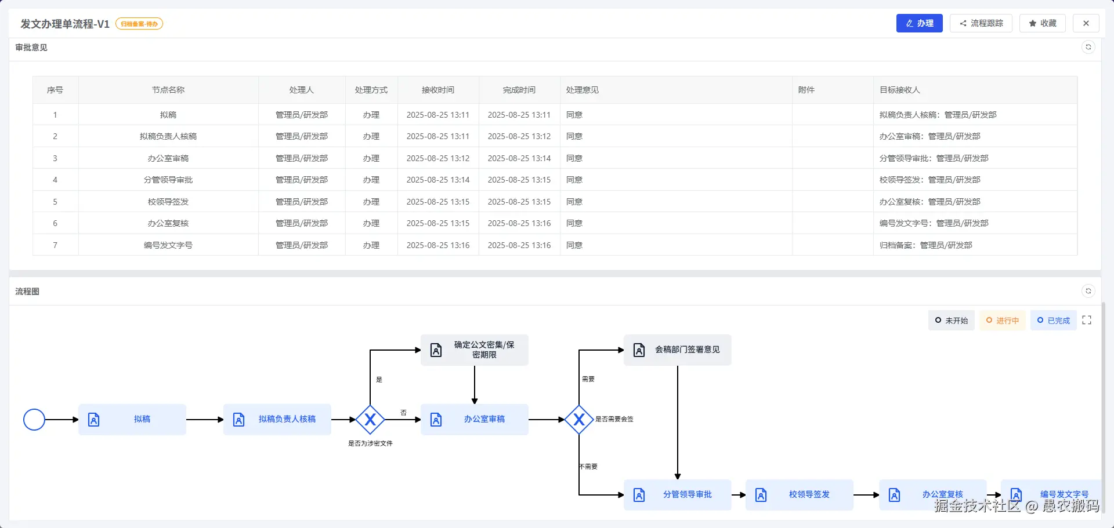Screen dimensions: 1114x528
Task: Click the 完成时间 column header
Action: pyautogui.click(x=519, y=90)
